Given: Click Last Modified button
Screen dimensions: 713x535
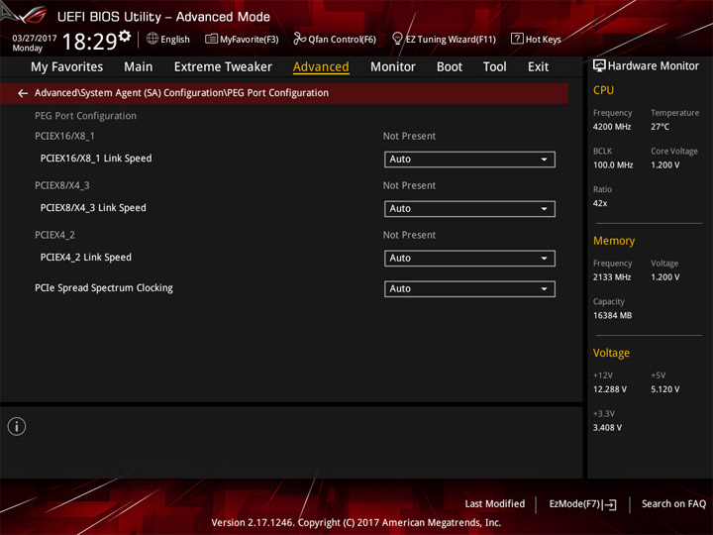Looking at the screenshot, I should click(x=495, y=504).
